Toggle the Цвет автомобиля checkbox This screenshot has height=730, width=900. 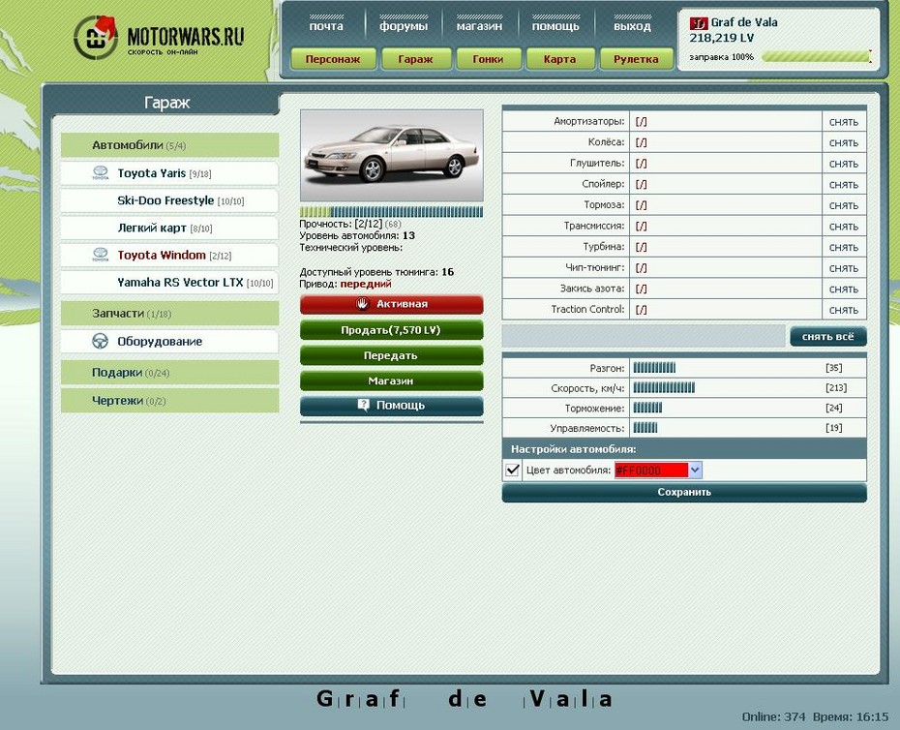click(x=513, y=470)
